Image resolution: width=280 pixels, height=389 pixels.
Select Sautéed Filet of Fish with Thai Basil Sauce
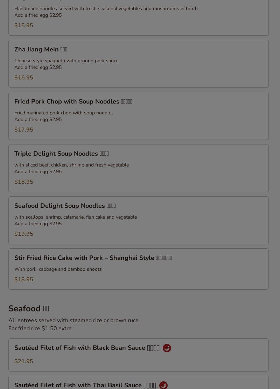click(85, 385)
